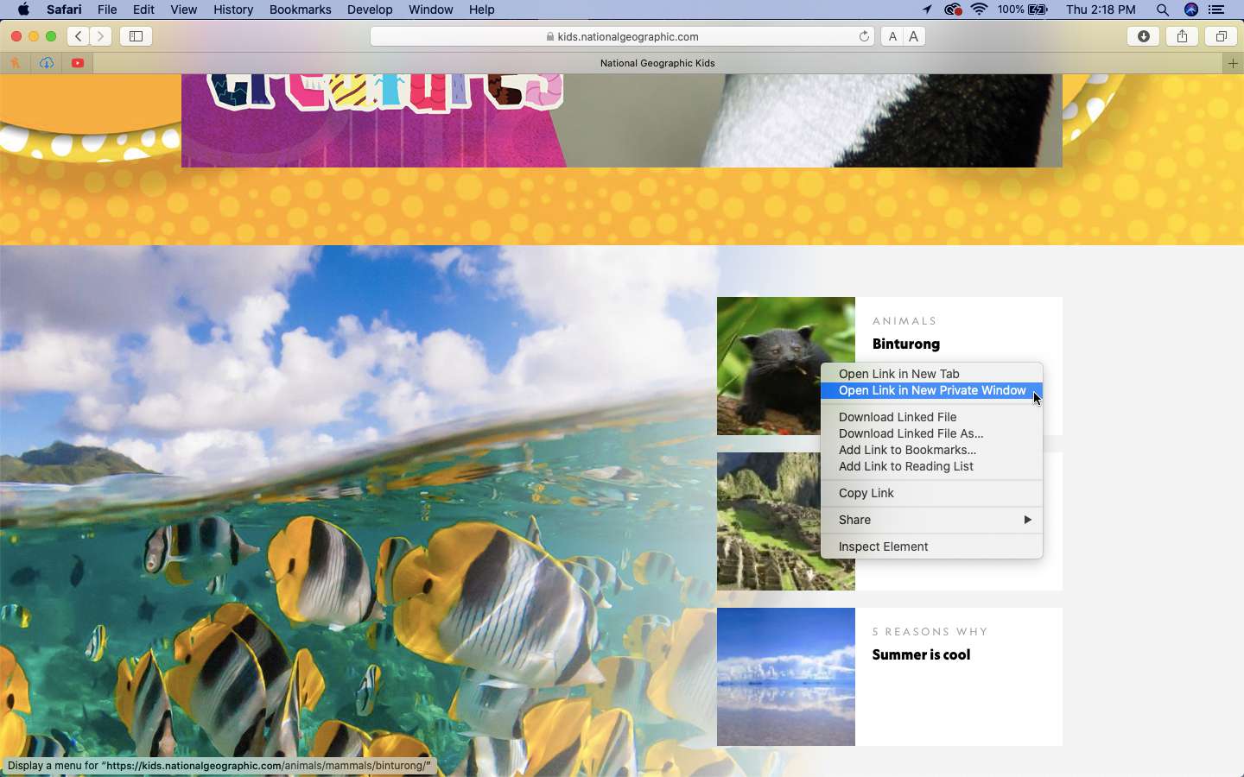Open the File menu
Screen dimensions: 1244x777
click(107, 9)
